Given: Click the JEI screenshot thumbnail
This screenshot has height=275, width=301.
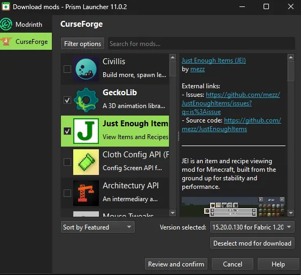Looking at the screenshot, I should click(x=233, y=207).
